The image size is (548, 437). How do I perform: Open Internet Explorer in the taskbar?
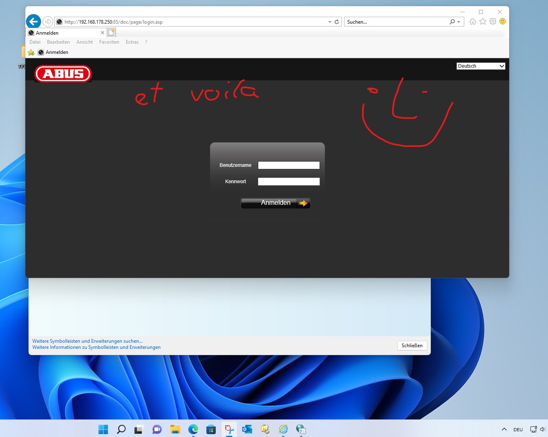point(283,429)
